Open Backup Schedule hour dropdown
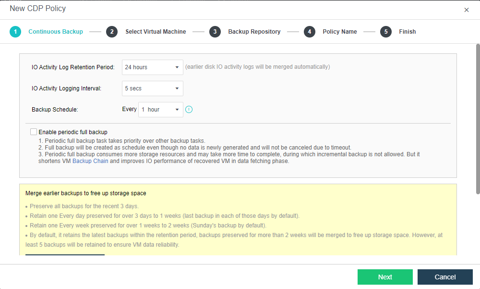The height and width of the screenshot is (289, 480). 161,110
